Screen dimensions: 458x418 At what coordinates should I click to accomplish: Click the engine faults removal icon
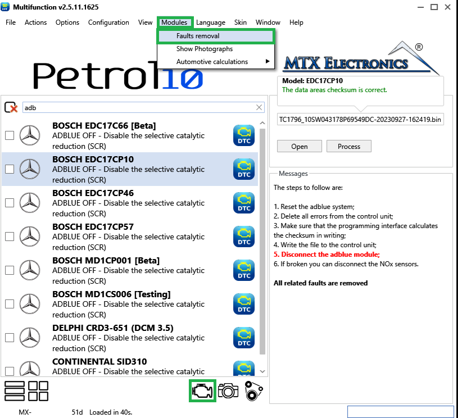coord(202,391)
